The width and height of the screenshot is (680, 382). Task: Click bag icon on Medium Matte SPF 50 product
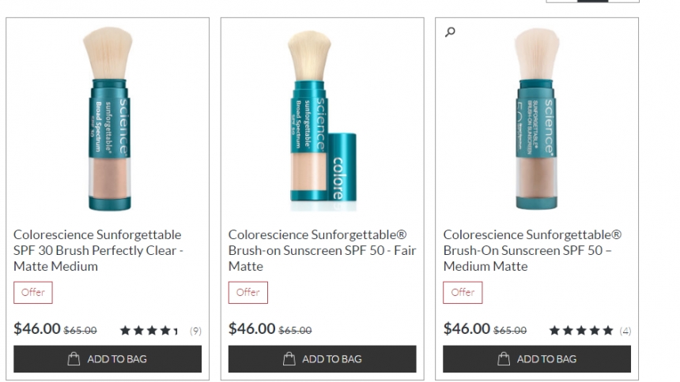coord(504,359)
